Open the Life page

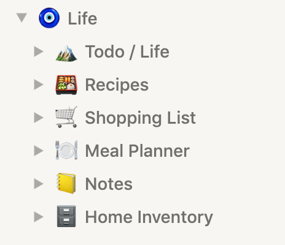[82, 18]
